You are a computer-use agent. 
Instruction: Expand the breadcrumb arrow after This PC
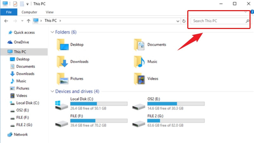(60, 21)
